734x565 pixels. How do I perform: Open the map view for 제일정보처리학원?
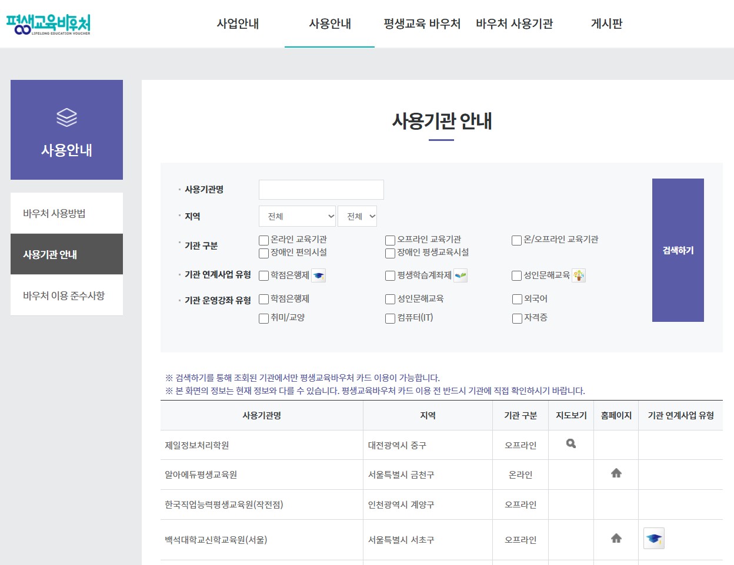tap(569, 445)
